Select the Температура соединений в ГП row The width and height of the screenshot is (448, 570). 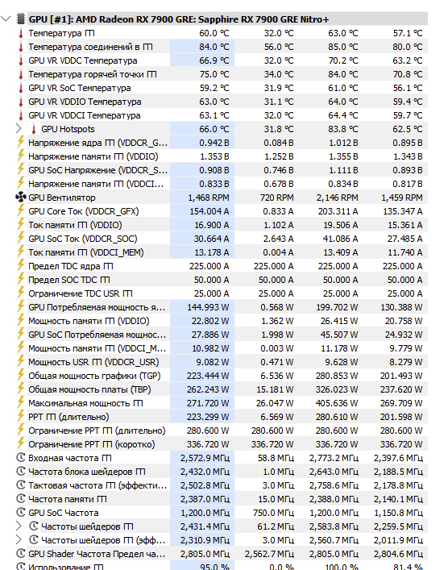point(222,47)
